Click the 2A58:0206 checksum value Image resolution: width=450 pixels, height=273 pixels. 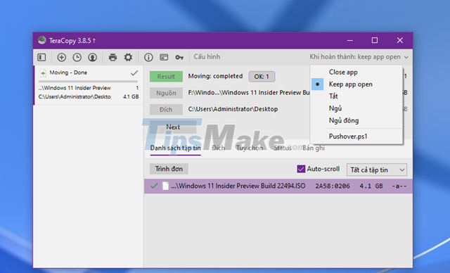coord(333,186)
